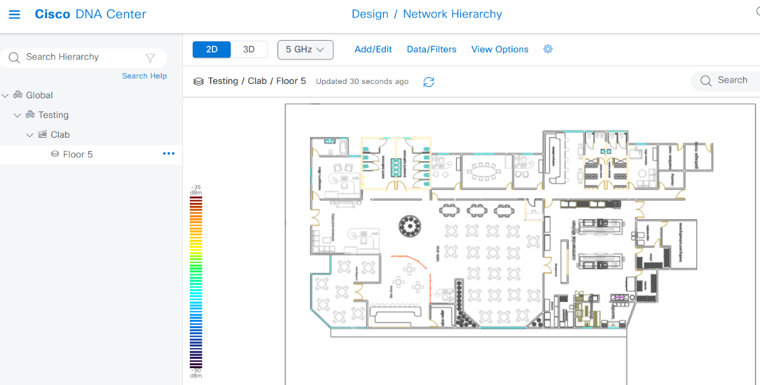Viewport: 760px width, 385px height.
Task: Select Floor 5 in the hierarchy tree
Action: [x=78, y=154]
